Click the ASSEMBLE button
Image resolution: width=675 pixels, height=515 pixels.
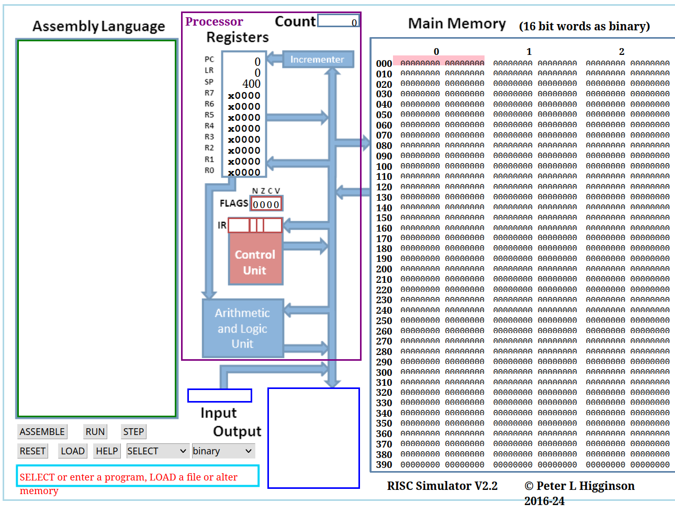pyautogui.click(x=42, y=431)
